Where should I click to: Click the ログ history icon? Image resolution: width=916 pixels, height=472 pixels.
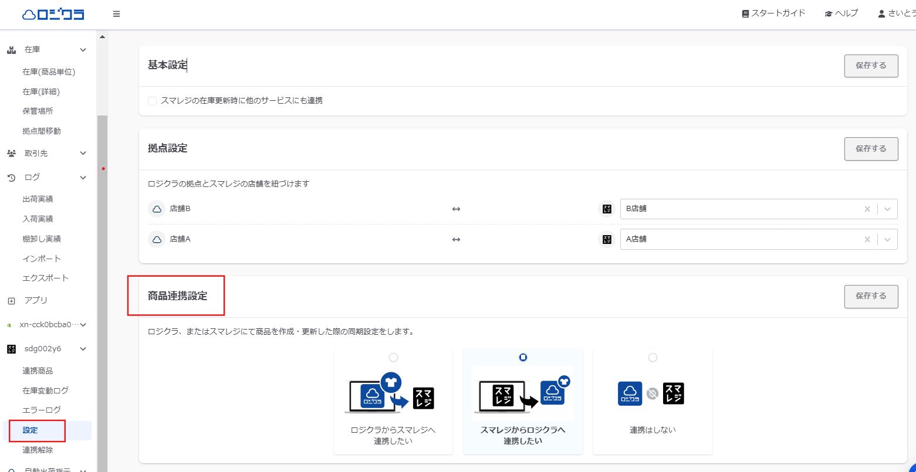[11, 177]
